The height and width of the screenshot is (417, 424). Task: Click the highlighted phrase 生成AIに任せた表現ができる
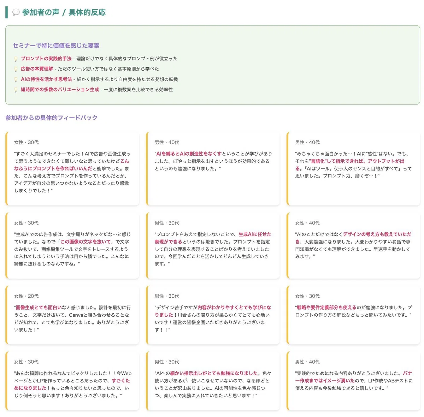(213, 238)
